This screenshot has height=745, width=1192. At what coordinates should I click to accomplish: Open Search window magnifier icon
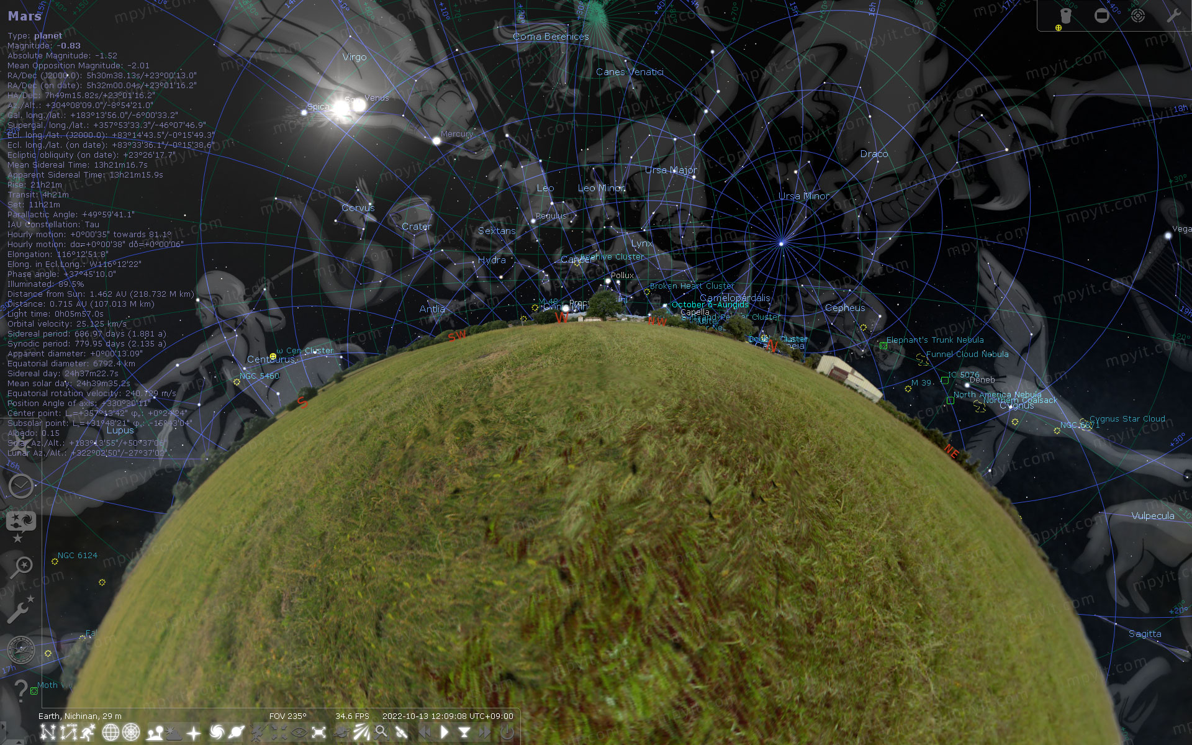21,566
